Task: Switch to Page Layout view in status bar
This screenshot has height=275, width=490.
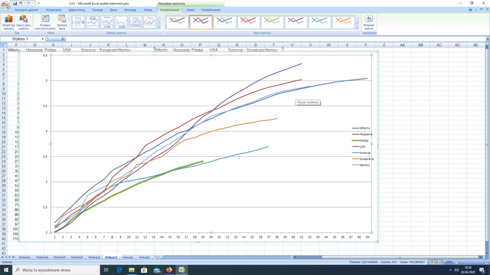Action: tap(436, 262)
